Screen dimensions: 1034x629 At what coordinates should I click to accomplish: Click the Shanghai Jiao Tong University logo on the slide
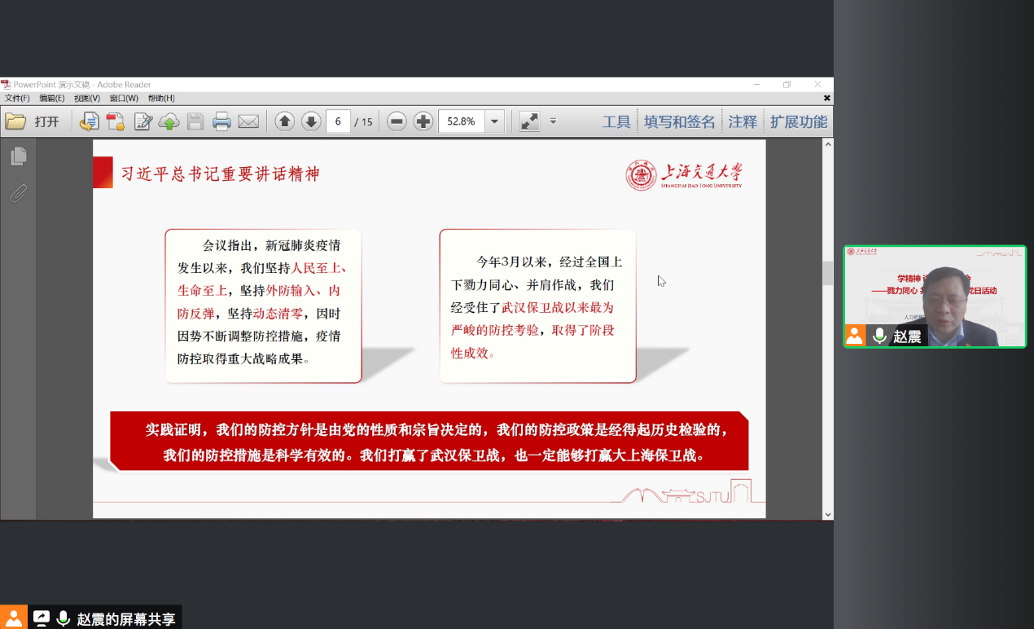pos(684,174)
